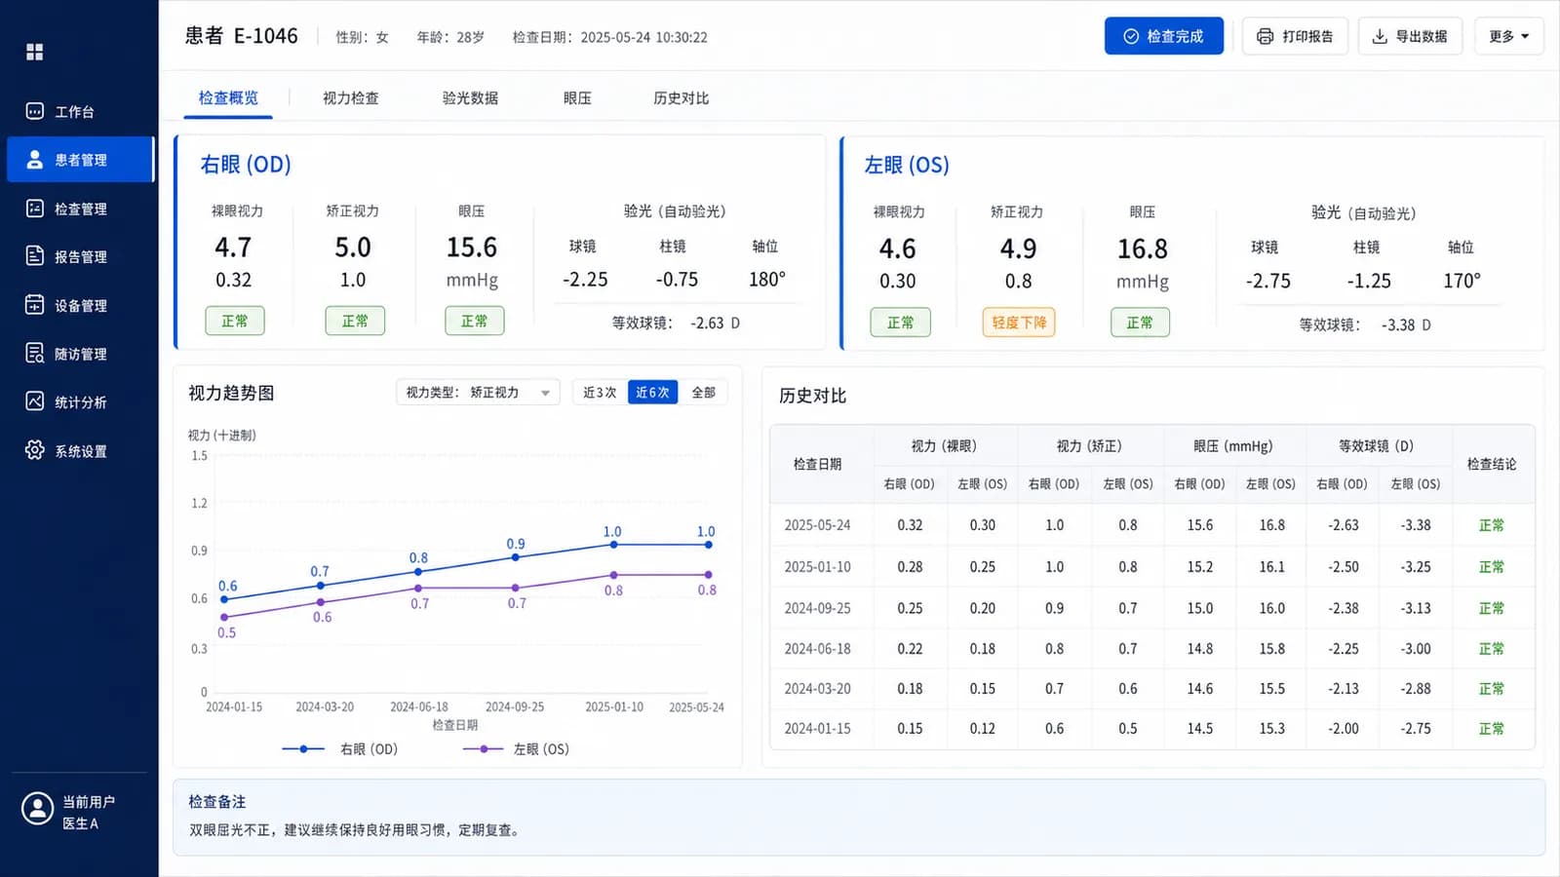The height and width of the screenshot is (877, 1560).
Task: Click right eye 裸眼视力 正常 badge
Action: coord(234,321)
